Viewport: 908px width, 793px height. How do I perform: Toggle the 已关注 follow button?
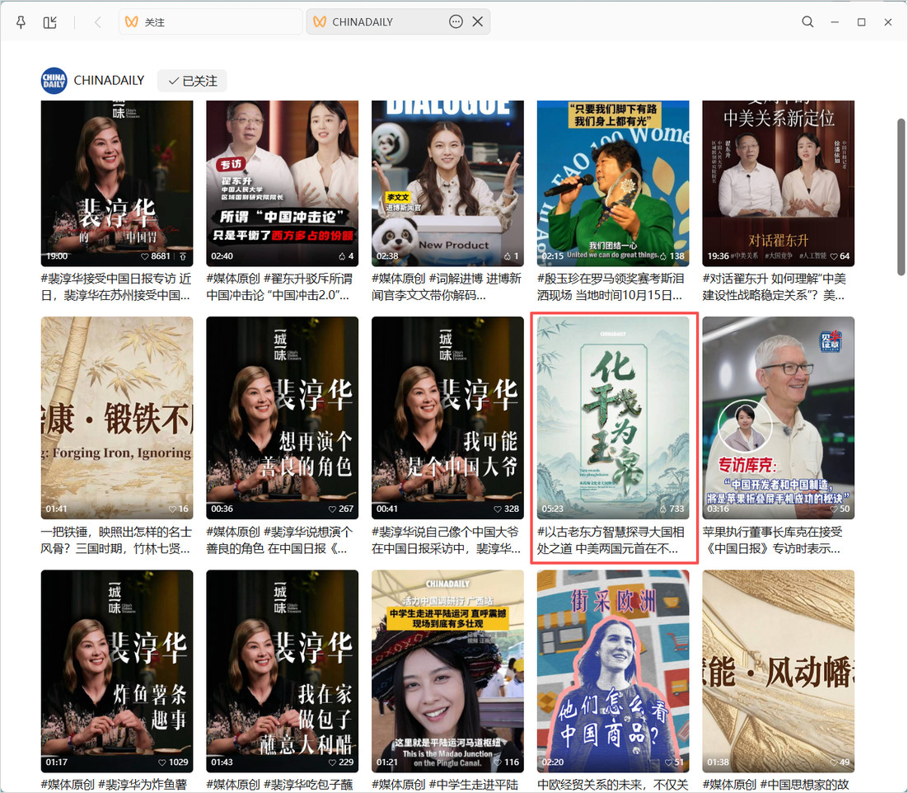click(x=192, y=81)
